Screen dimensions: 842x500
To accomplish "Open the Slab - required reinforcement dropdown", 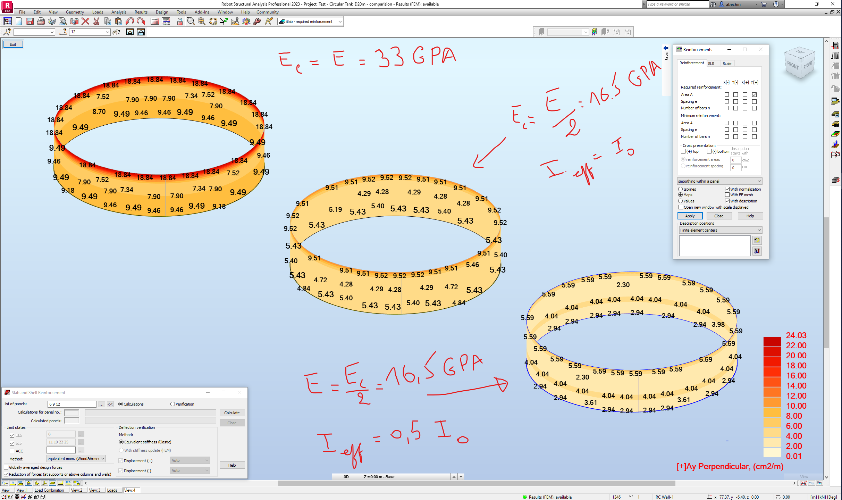I will coord(339,22).
